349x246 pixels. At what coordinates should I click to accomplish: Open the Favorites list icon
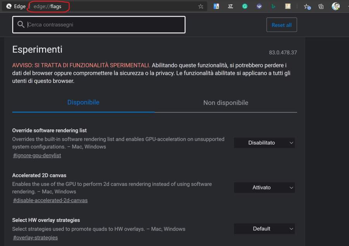pyautogui.click(x=307, y=7)
